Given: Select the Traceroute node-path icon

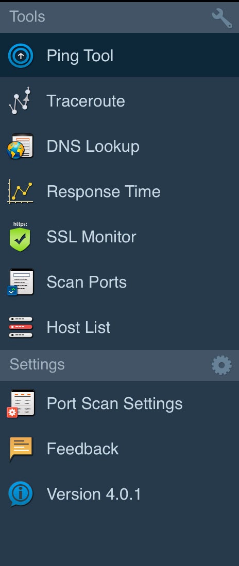Looking at the screenshot, I should pyautogui.click(x=20, y=101).
